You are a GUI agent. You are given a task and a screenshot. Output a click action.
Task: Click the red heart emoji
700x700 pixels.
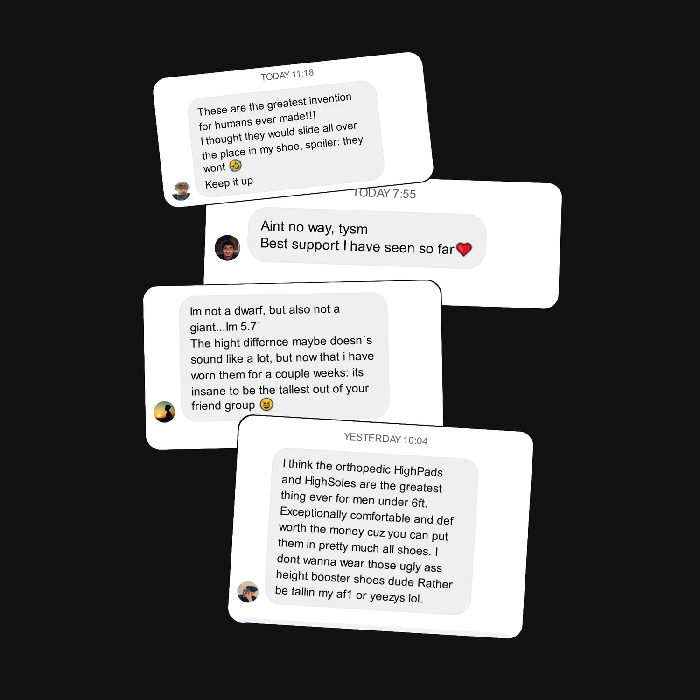(464, 249)
